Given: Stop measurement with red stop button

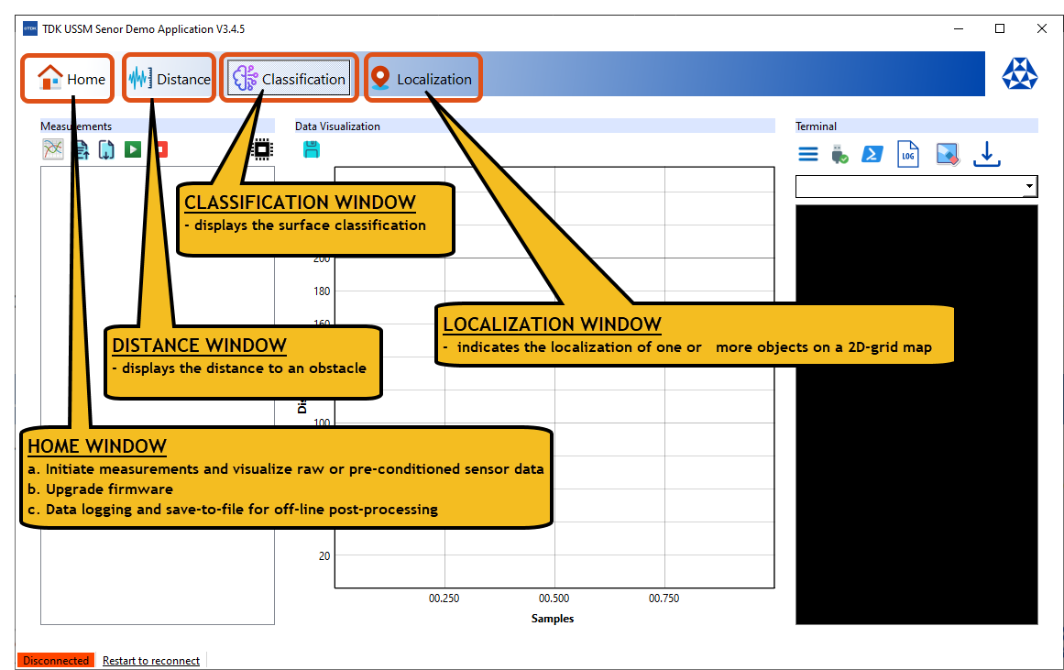Looking at the screenshot, I should coord(161,149).
